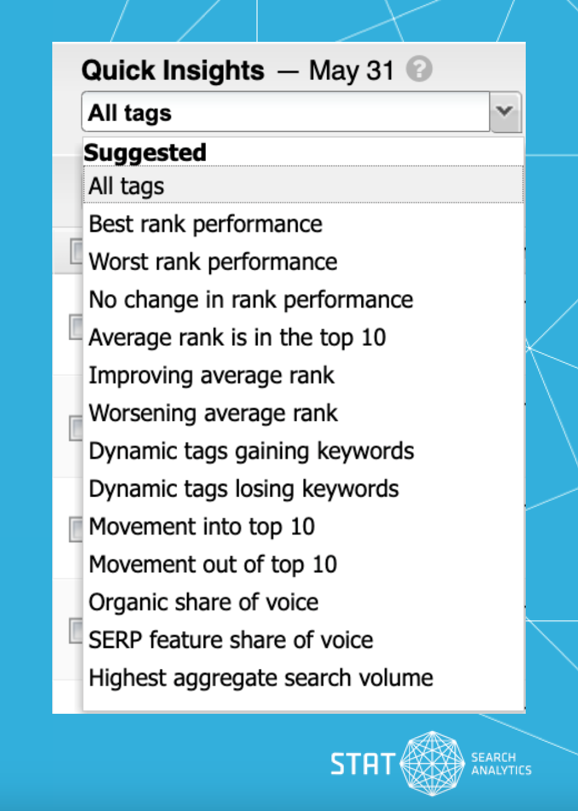Choose Improving average rank
Viewport: 578px width, 811px height.
click(212, 375)
